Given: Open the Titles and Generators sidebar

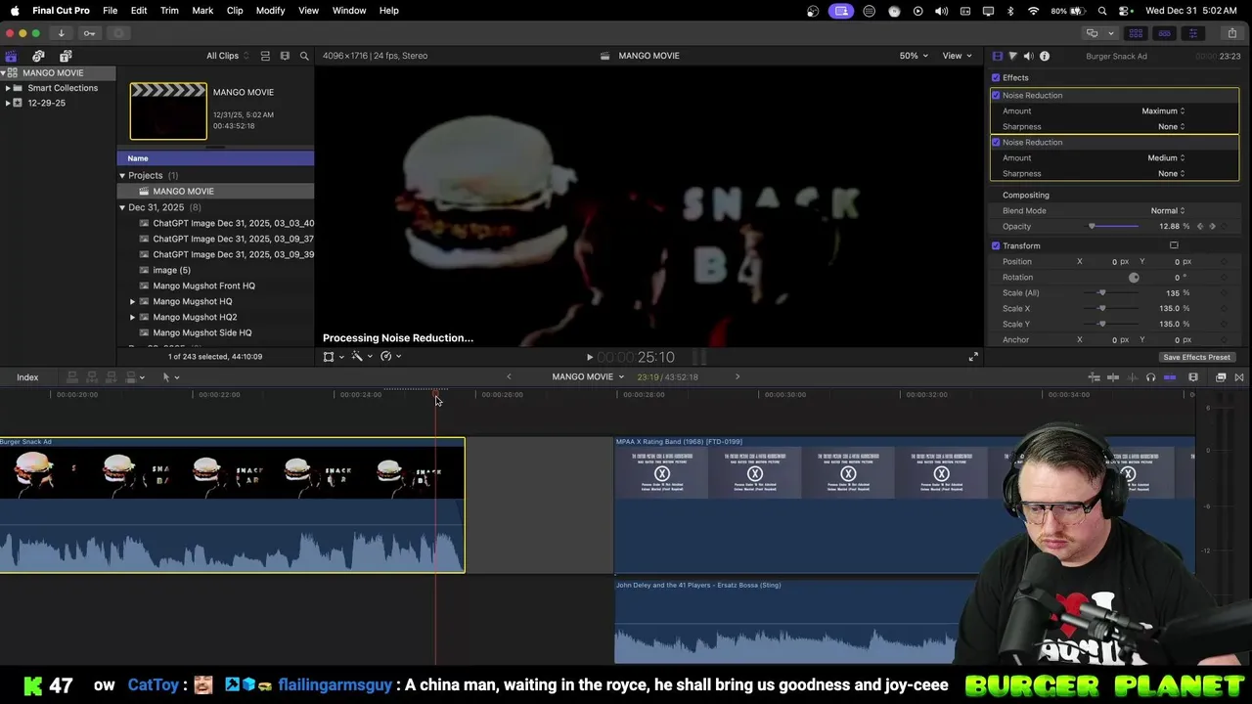Looking at the screenshot, I should tap(66, 56).
